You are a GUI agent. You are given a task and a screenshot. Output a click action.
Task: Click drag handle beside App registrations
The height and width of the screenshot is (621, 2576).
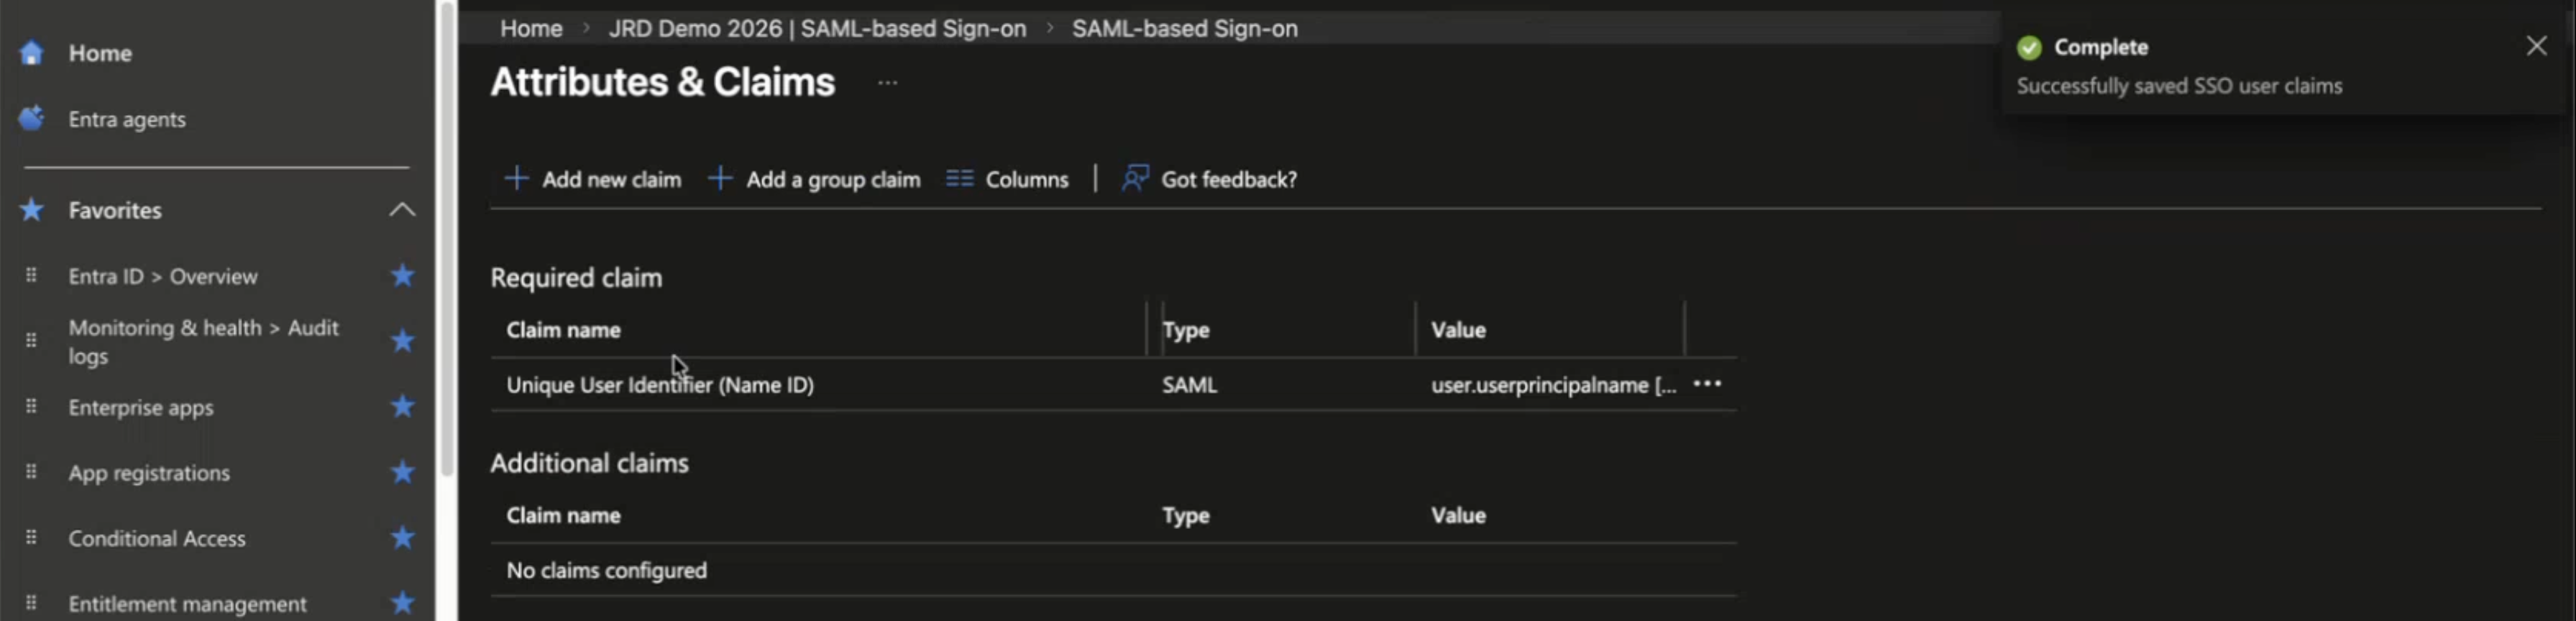pos(31,471)
